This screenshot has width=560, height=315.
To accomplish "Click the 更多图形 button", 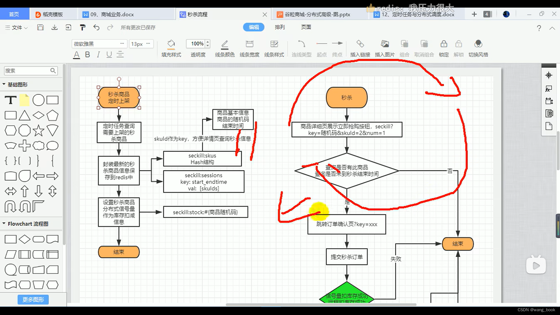I will point(33,300).
